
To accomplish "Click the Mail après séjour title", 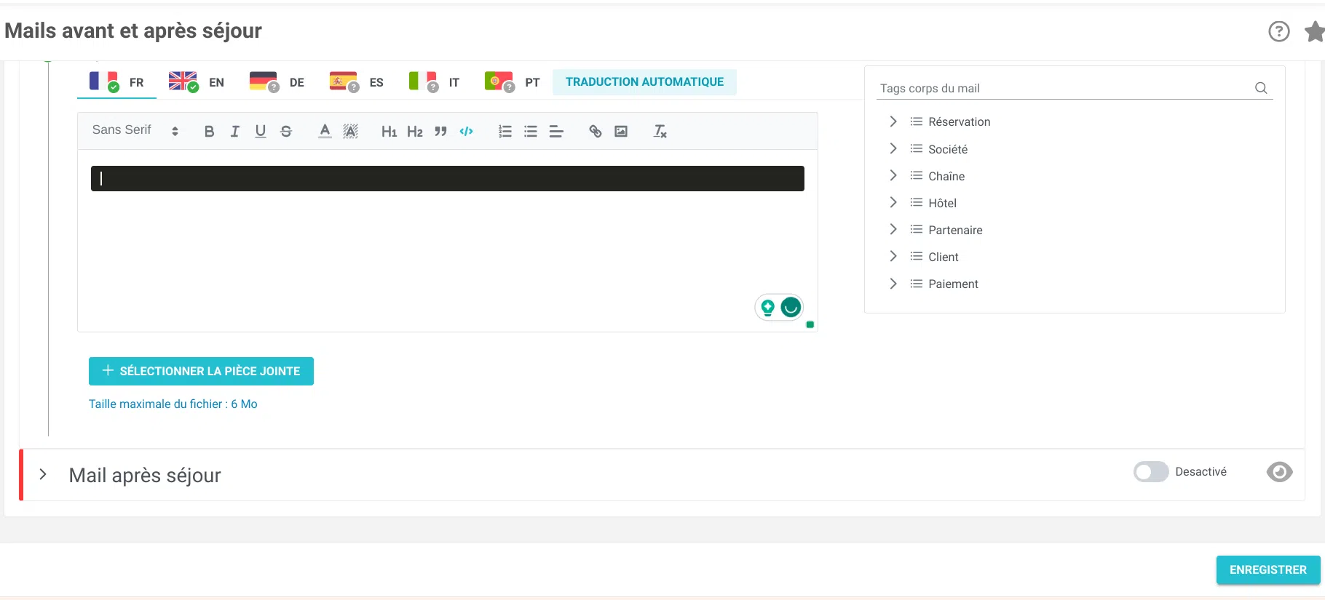I will coord(145,475).
